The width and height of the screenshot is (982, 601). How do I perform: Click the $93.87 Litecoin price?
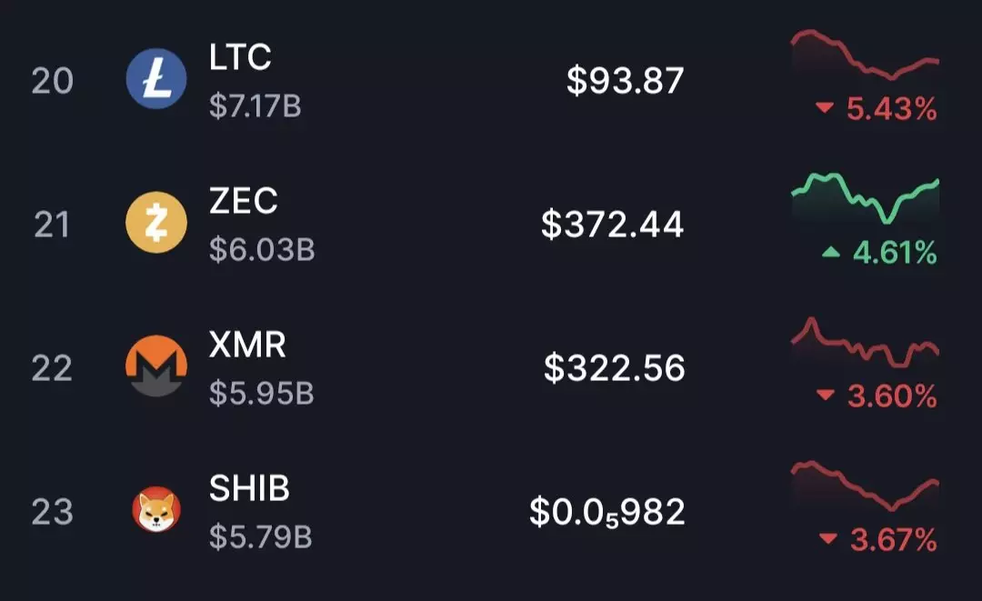[625, 81]
